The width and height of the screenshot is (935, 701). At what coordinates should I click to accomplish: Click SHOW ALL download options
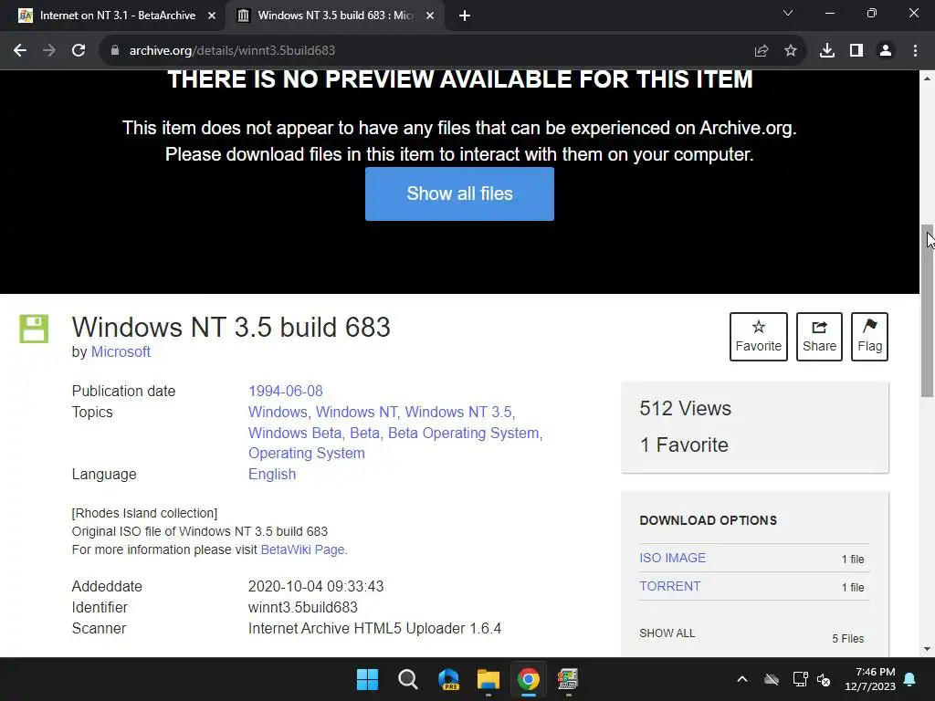[667, 633]
